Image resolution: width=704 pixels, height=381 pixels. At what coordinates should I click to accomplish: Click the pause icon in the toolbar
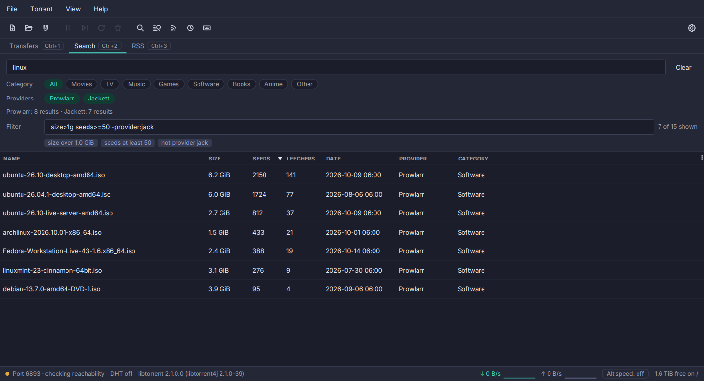[x=68, y=28]
